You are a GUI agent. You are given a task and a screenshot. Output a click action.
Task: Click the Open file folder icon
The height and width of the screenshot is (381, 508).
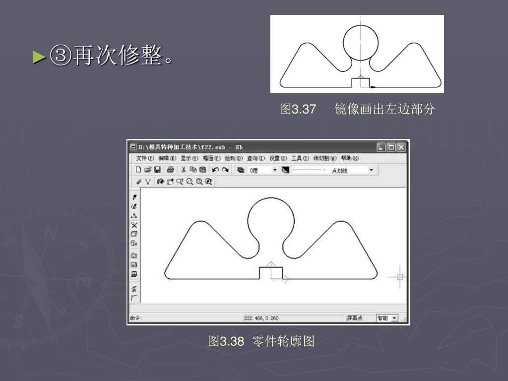click(148, 170)
